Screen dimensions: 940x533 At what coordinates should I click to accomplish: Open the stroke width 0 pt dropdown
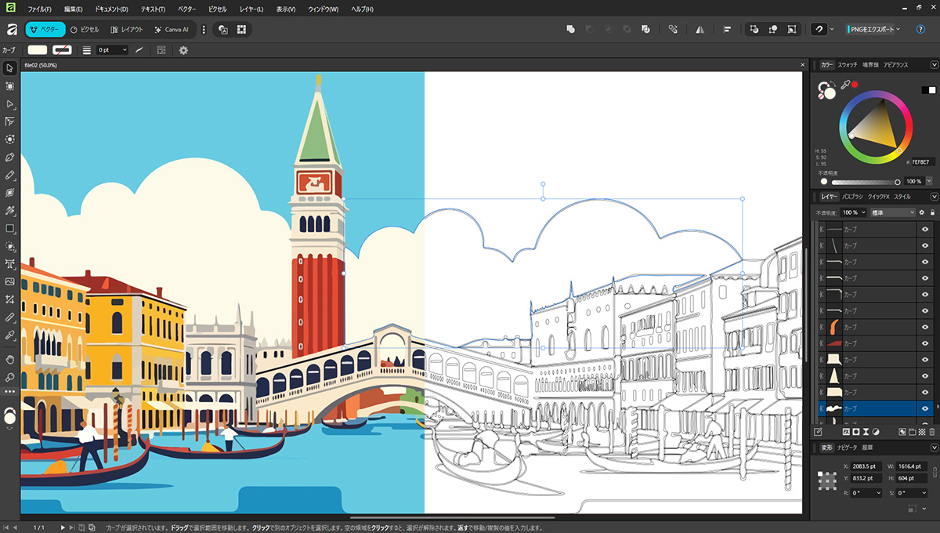tap(124, 50)
